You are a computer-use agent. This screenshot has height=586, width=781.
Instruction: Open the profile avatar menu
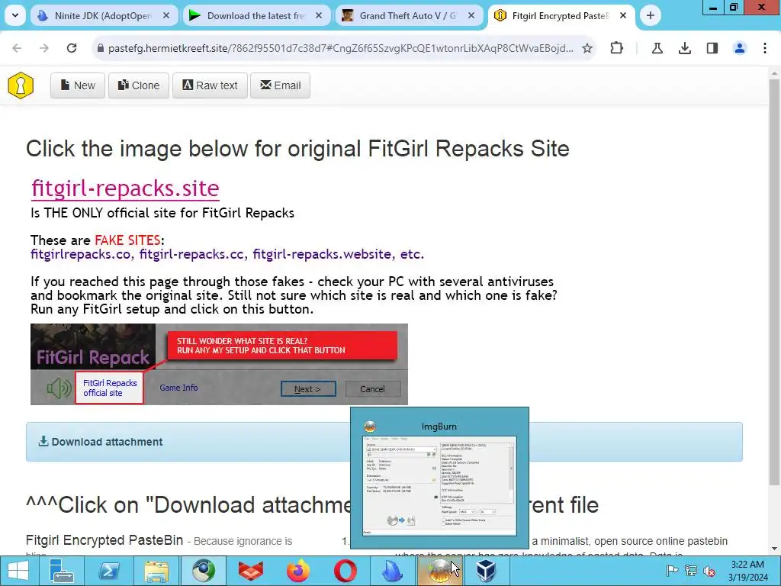coord(740,48)
